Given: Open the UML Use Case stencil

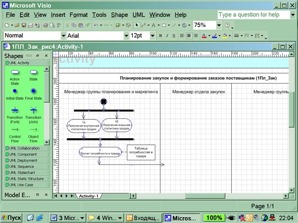Looking at the screenshot, I should pos(25,185).
